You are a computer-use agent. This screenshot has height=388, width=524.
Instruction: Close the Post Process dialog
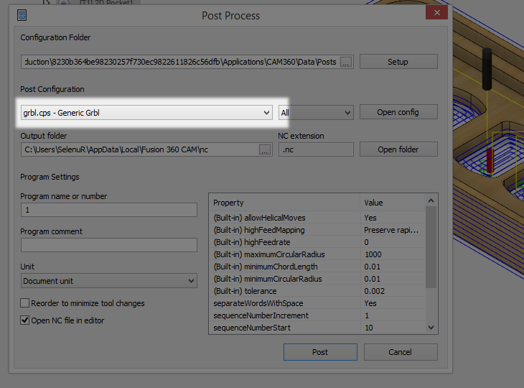[436, 13]
